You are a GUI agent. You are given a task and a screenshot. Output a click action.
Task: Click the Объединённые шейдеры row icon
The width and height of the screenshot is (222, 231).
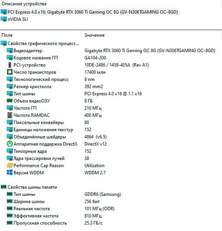pyautogui.click(x=10, y=137)
